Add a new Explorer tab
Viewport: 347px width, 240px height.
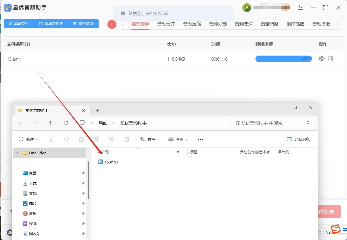coord(98,111)
